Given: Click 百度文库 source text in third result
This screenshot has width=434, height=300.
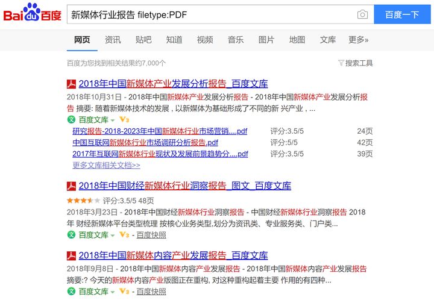Looking at the screenshot, I should (93, 292).
